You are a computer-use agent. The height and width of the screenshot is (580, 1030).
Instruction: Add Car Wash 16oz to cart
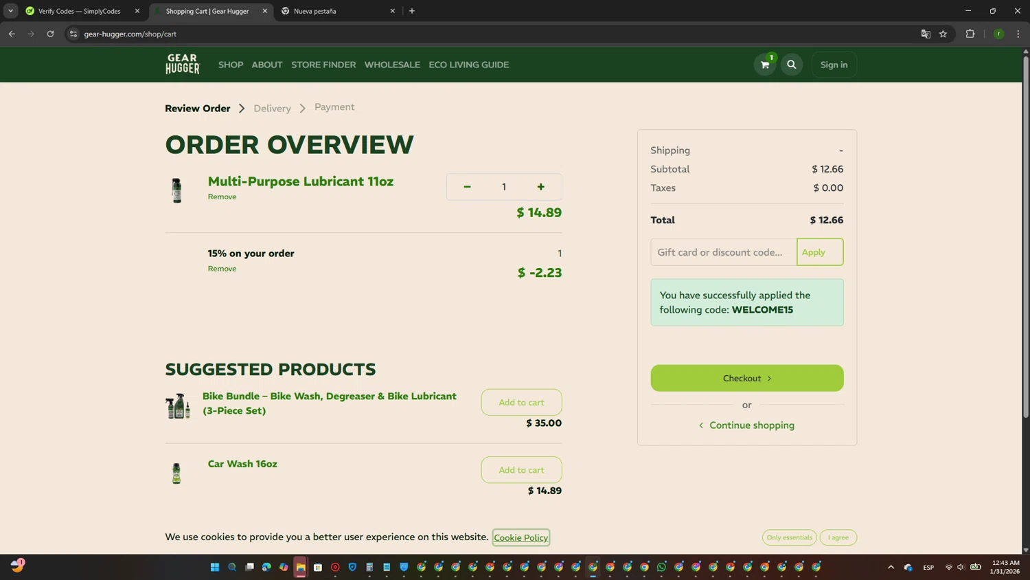[521, 470]
